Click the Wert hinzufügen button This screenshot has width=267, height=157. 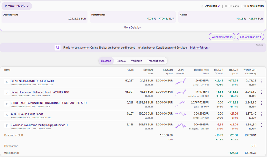(x=222, y=37)
